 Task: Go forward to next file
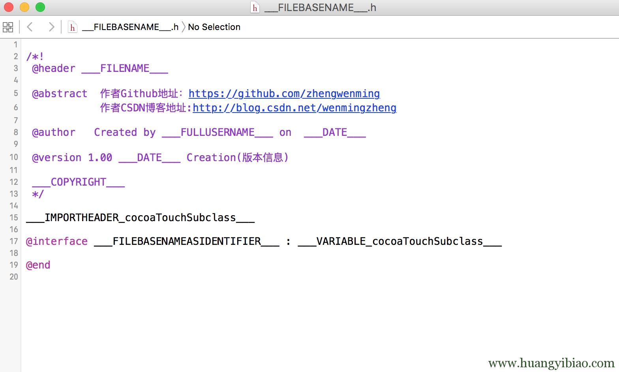[51, 27]
